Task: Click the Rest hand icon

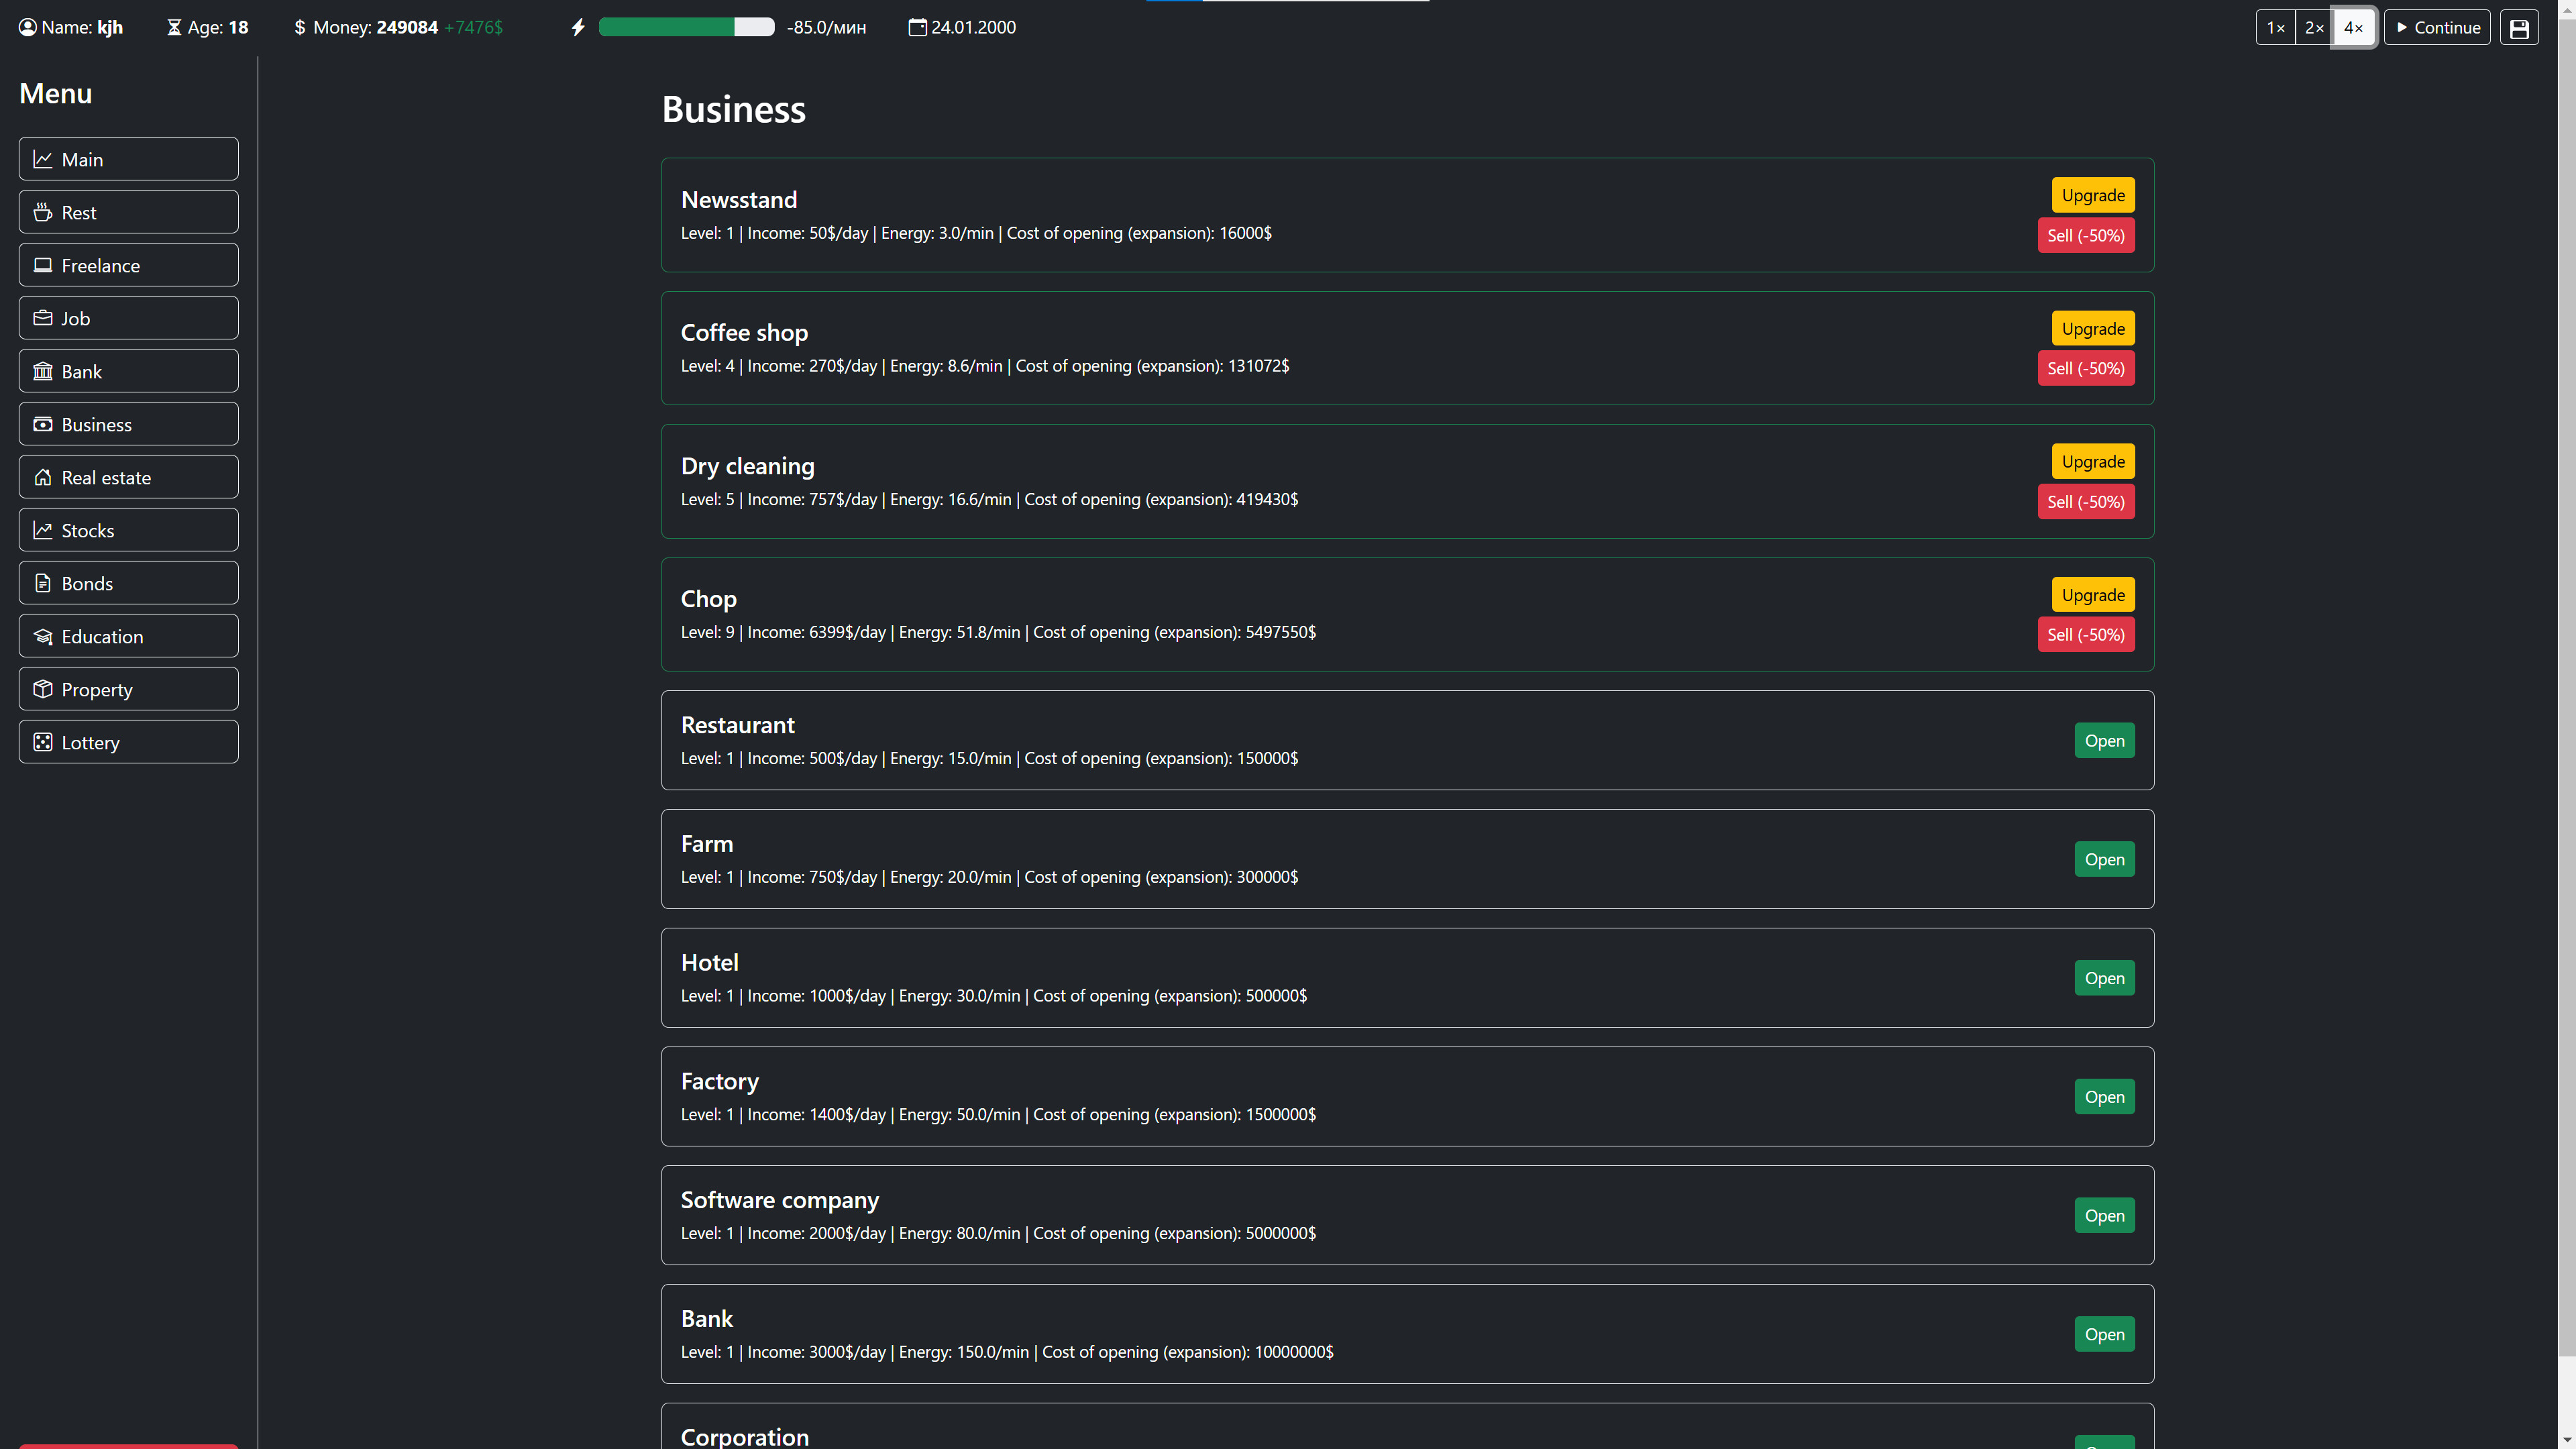Action: pos(43,211)
